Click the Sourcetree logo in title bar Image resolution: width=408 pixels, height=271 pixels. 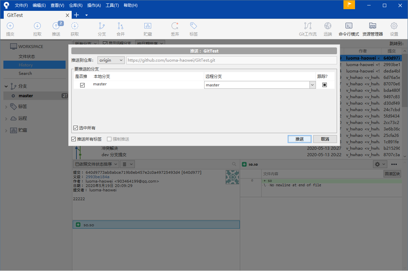[x=6, y=5]
